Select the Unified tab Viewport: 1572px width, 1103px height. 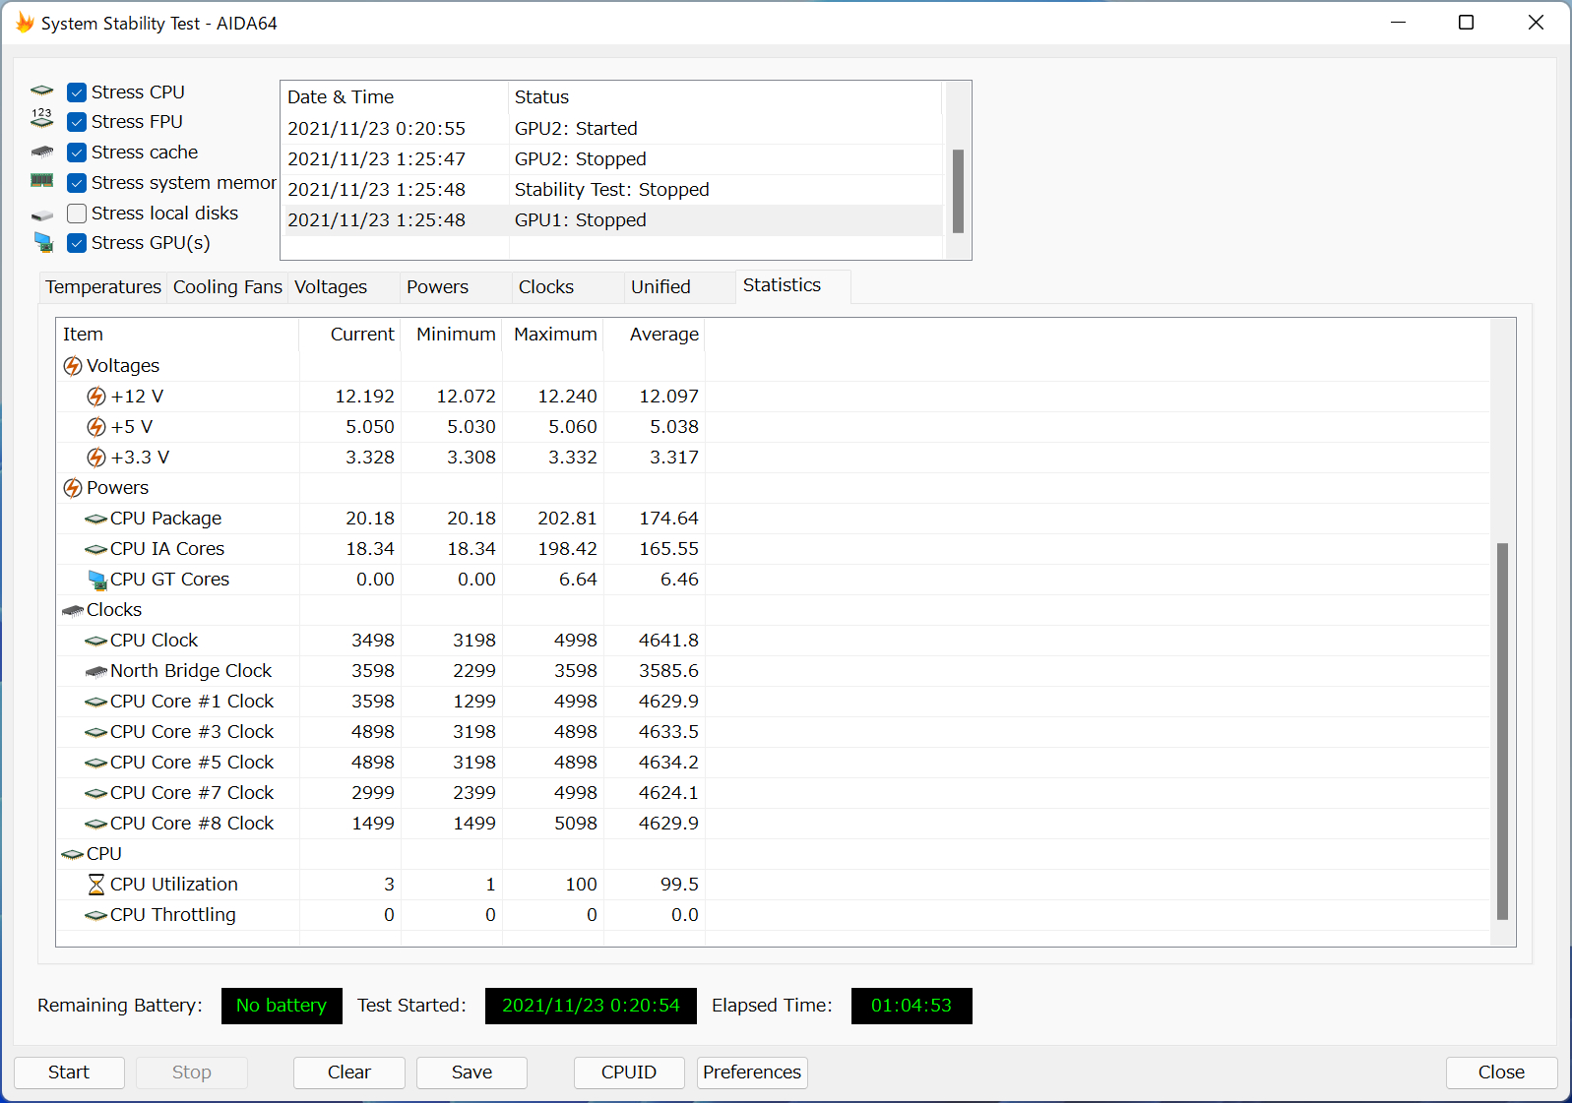coord(660,287)
